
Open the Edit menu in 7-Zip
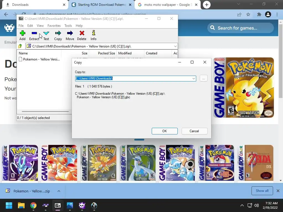[30, 26]
